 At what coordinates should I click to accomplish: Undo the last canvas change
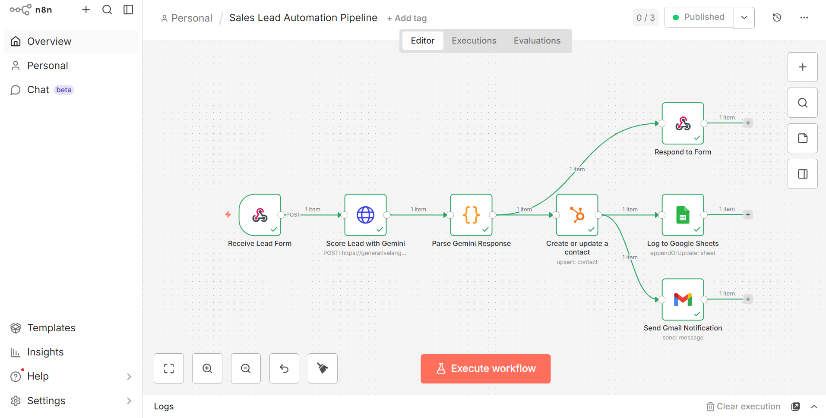pos(284,368)
